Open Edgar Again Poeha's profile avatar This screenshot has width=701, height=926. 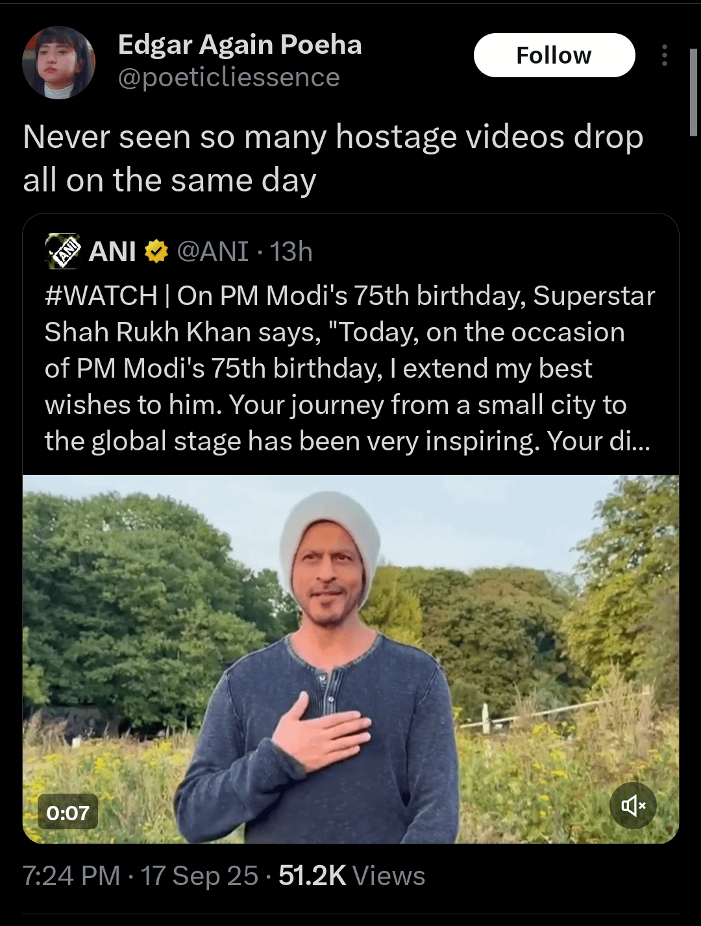[x=59, y=62]
